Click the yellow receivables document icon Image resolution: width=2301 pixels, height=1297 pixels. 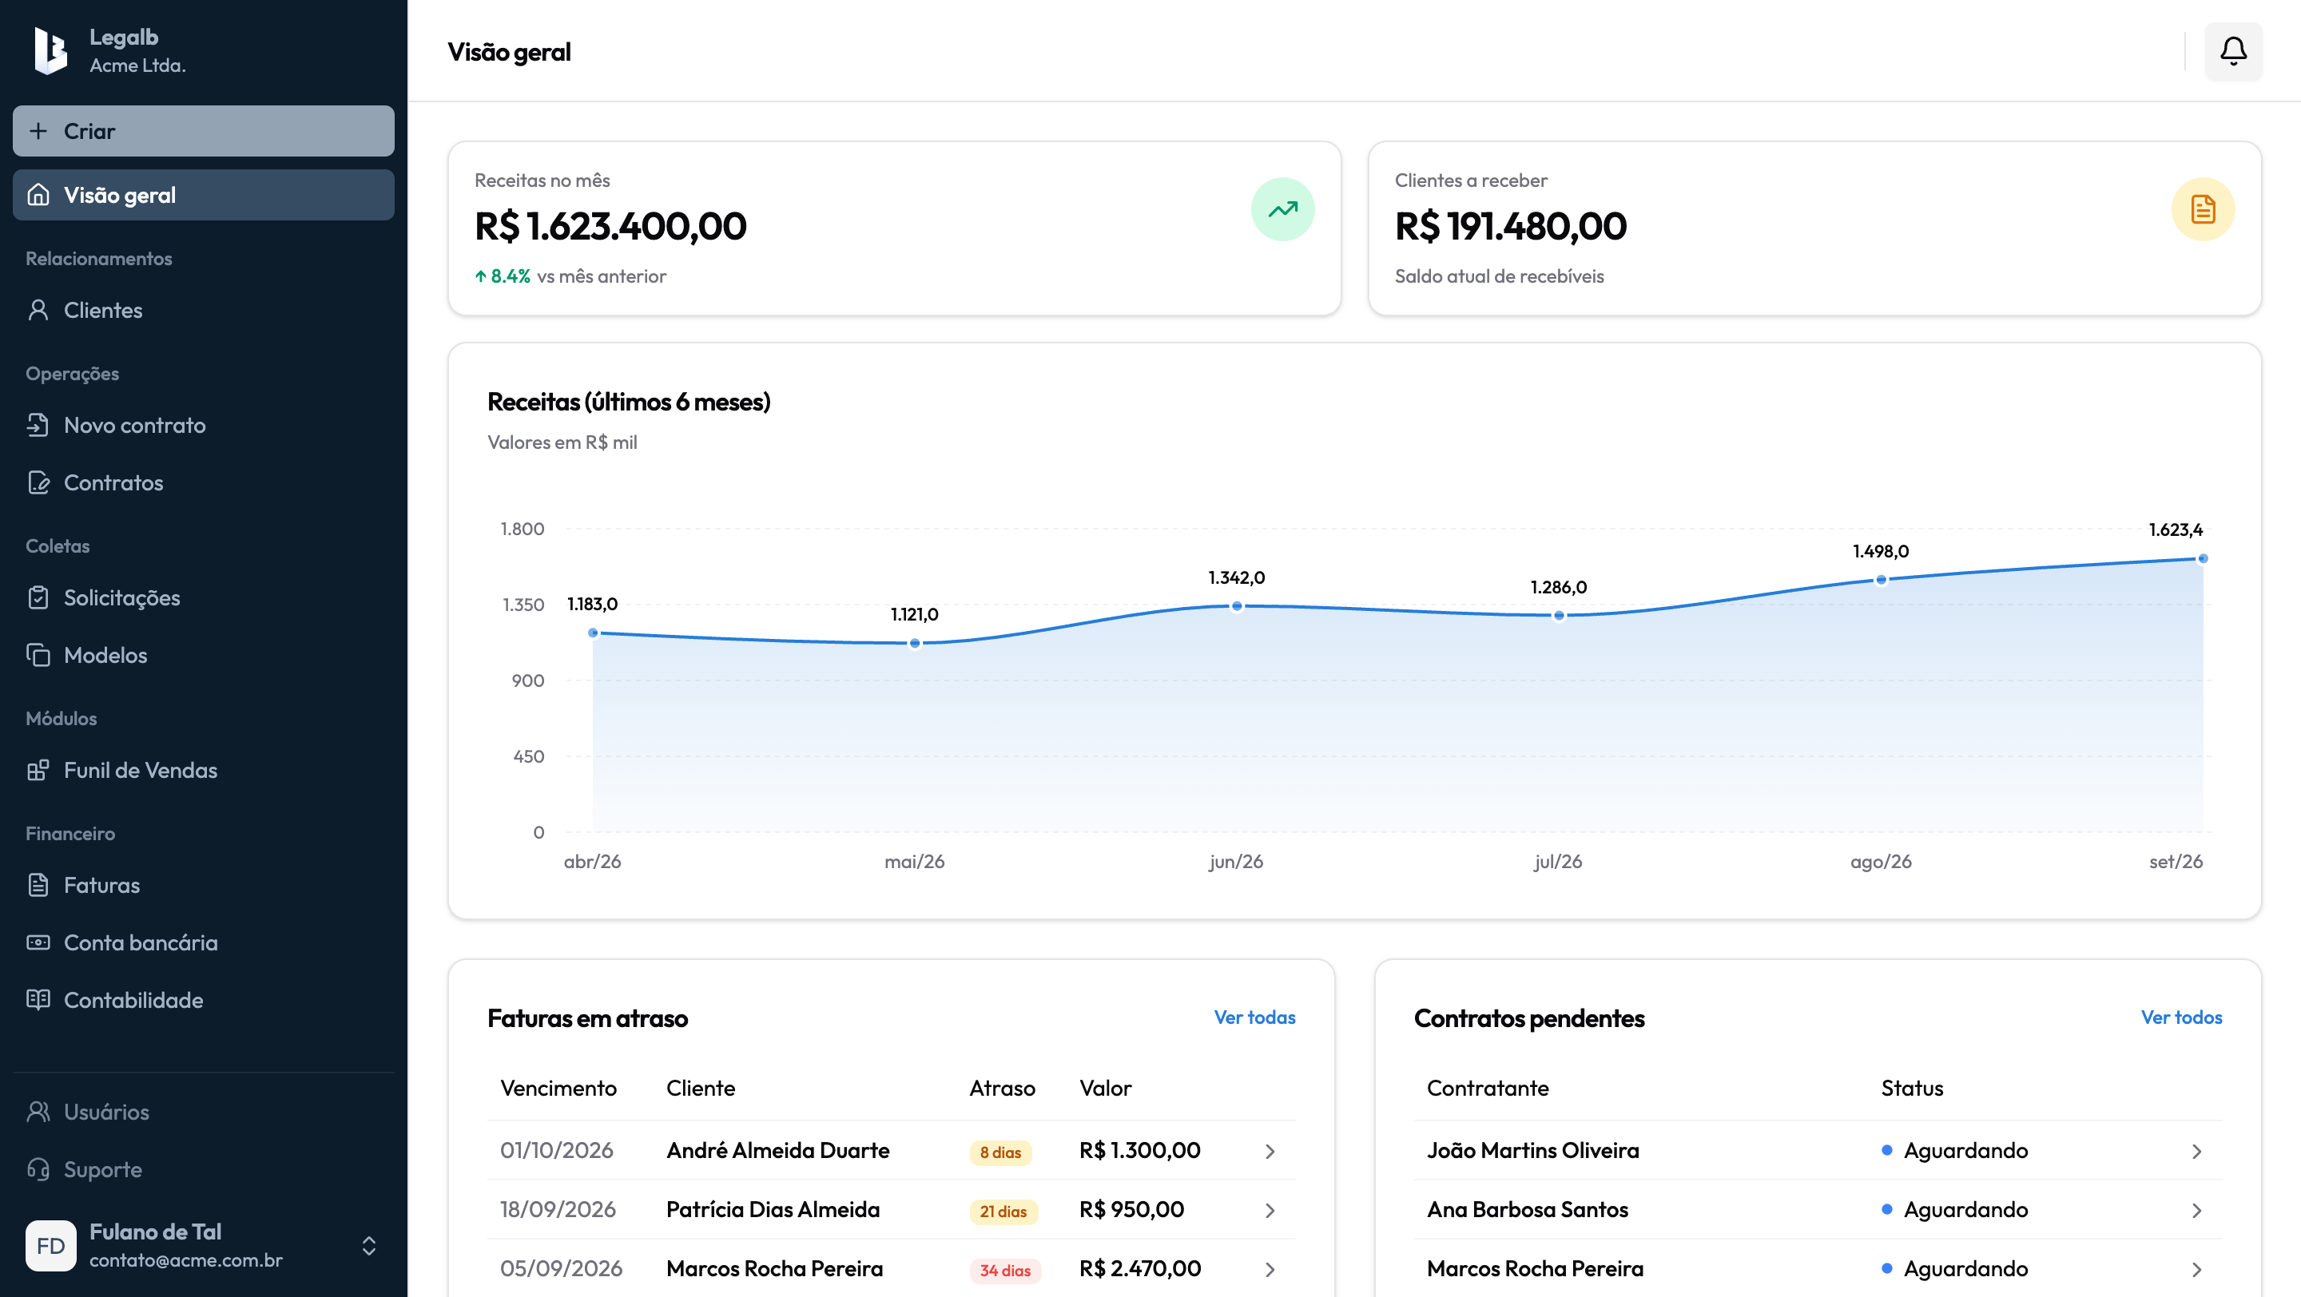(2203, 209)
